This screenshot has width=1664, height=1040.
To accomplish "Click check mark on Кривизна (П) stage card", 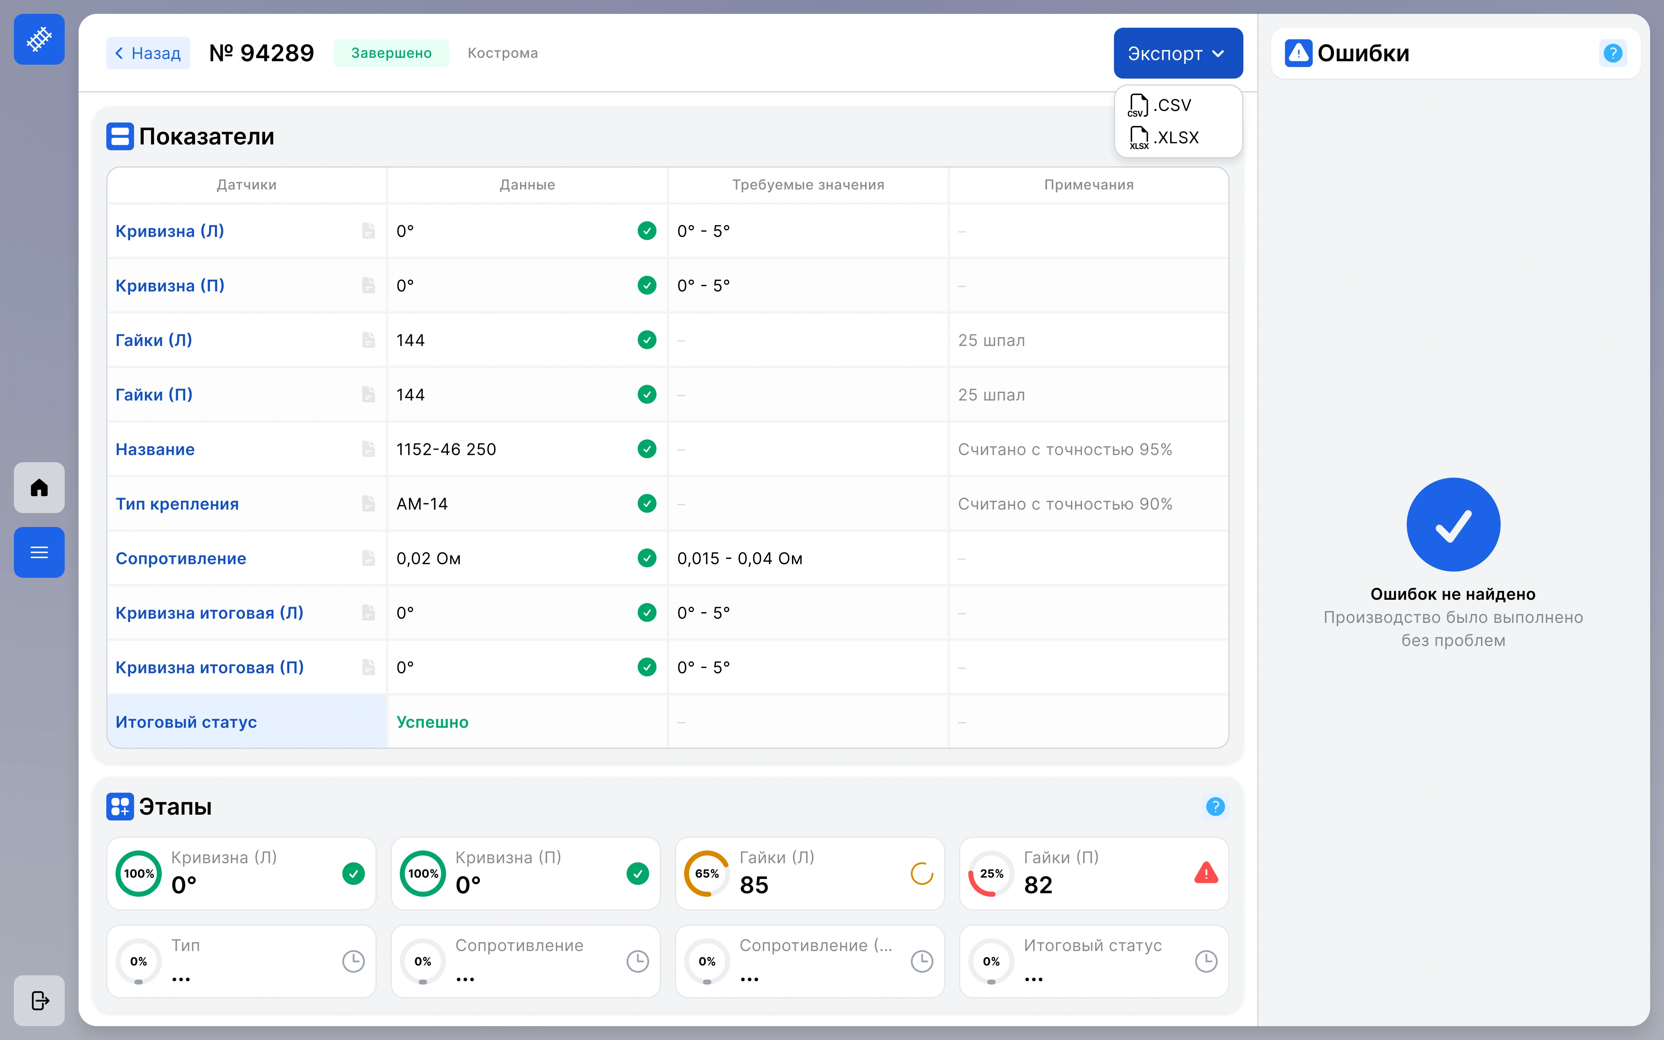I will [637, 874].
